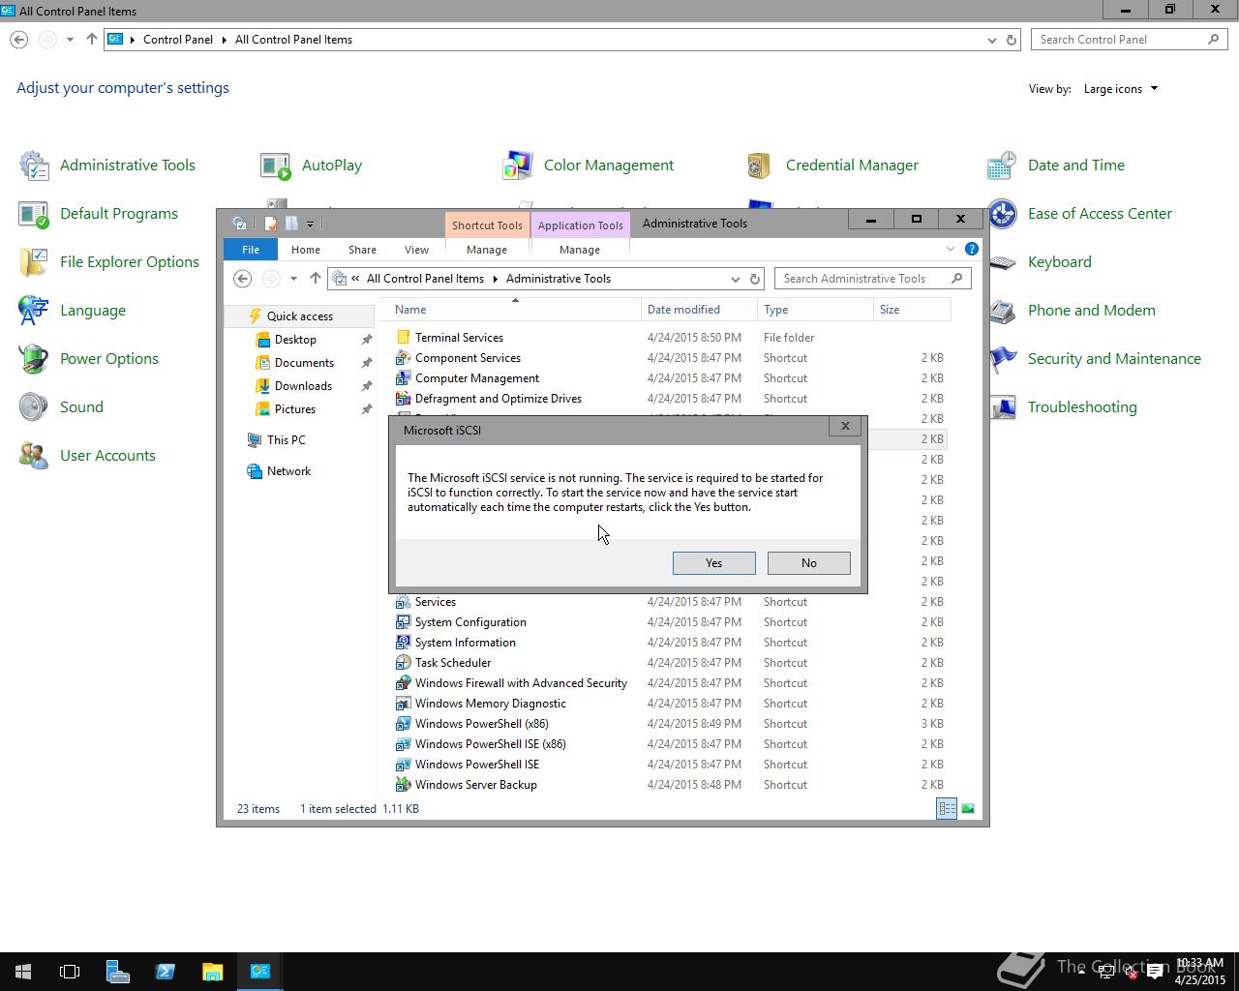Open Power Options icon
Screen dimensions: 1239x991
34,359
